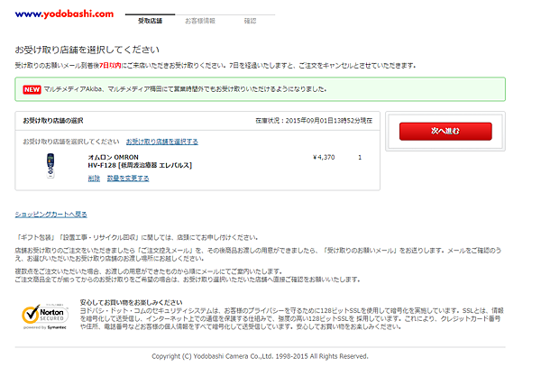Viewport: 541px width, 376px height.
Task: Click the HV-F128 model description line
Action: pos(140,165)
